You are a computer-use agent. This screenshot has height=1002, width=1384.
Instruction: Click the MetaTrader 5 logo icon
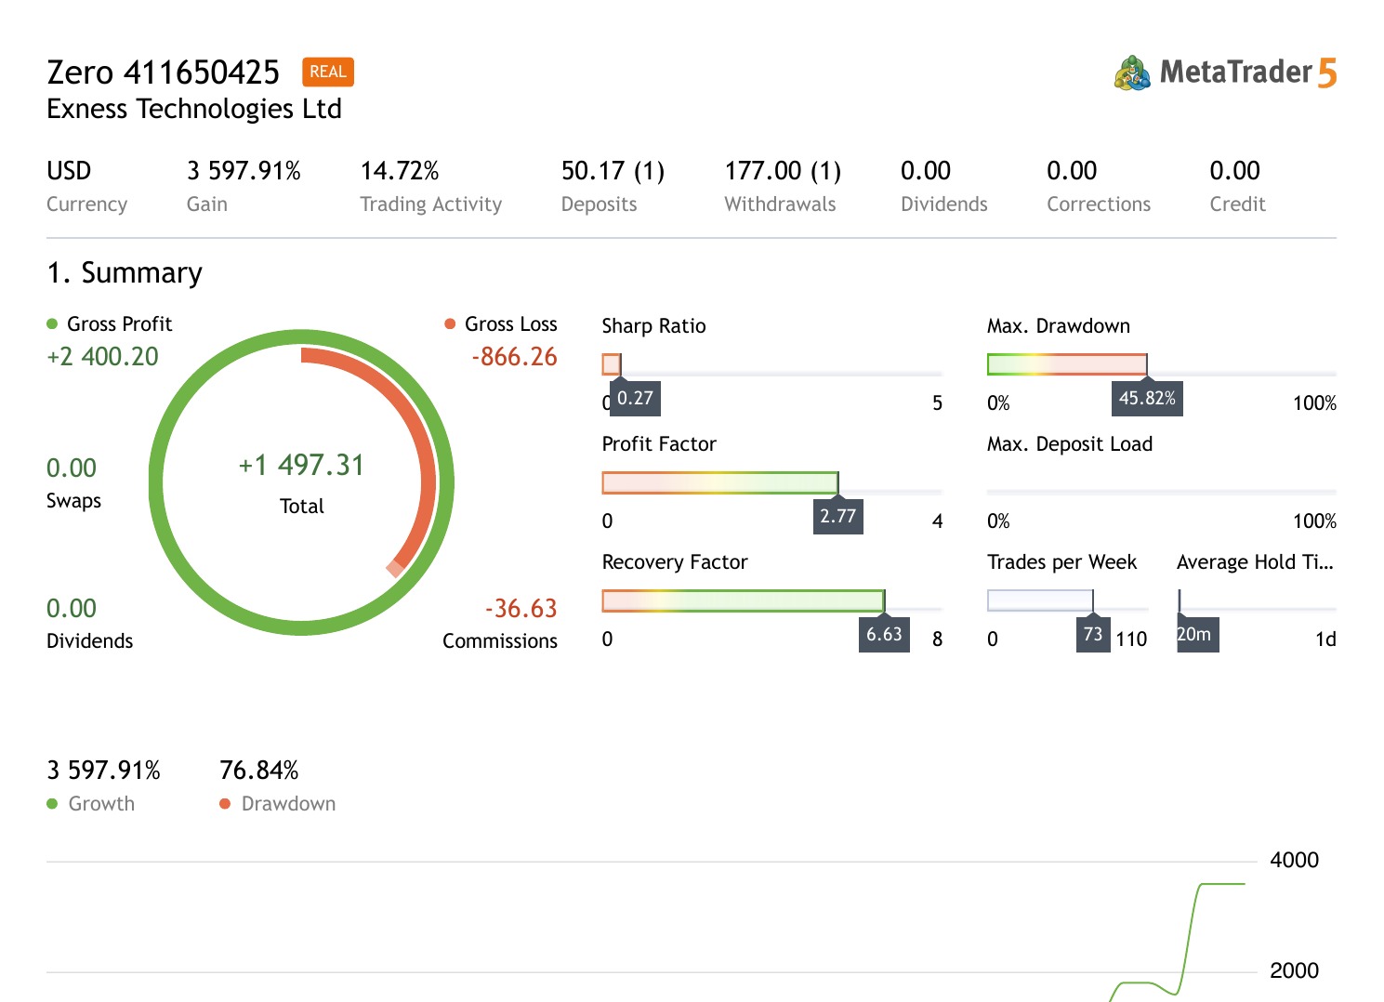[x=1132, y=73]
